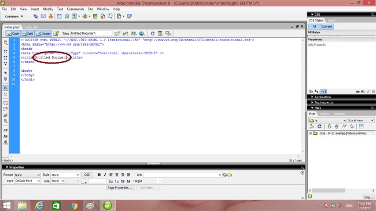The height and width of the screenshot is (211, 376).
Task: Click New CSS Rule icon
Action: [363, 91]
